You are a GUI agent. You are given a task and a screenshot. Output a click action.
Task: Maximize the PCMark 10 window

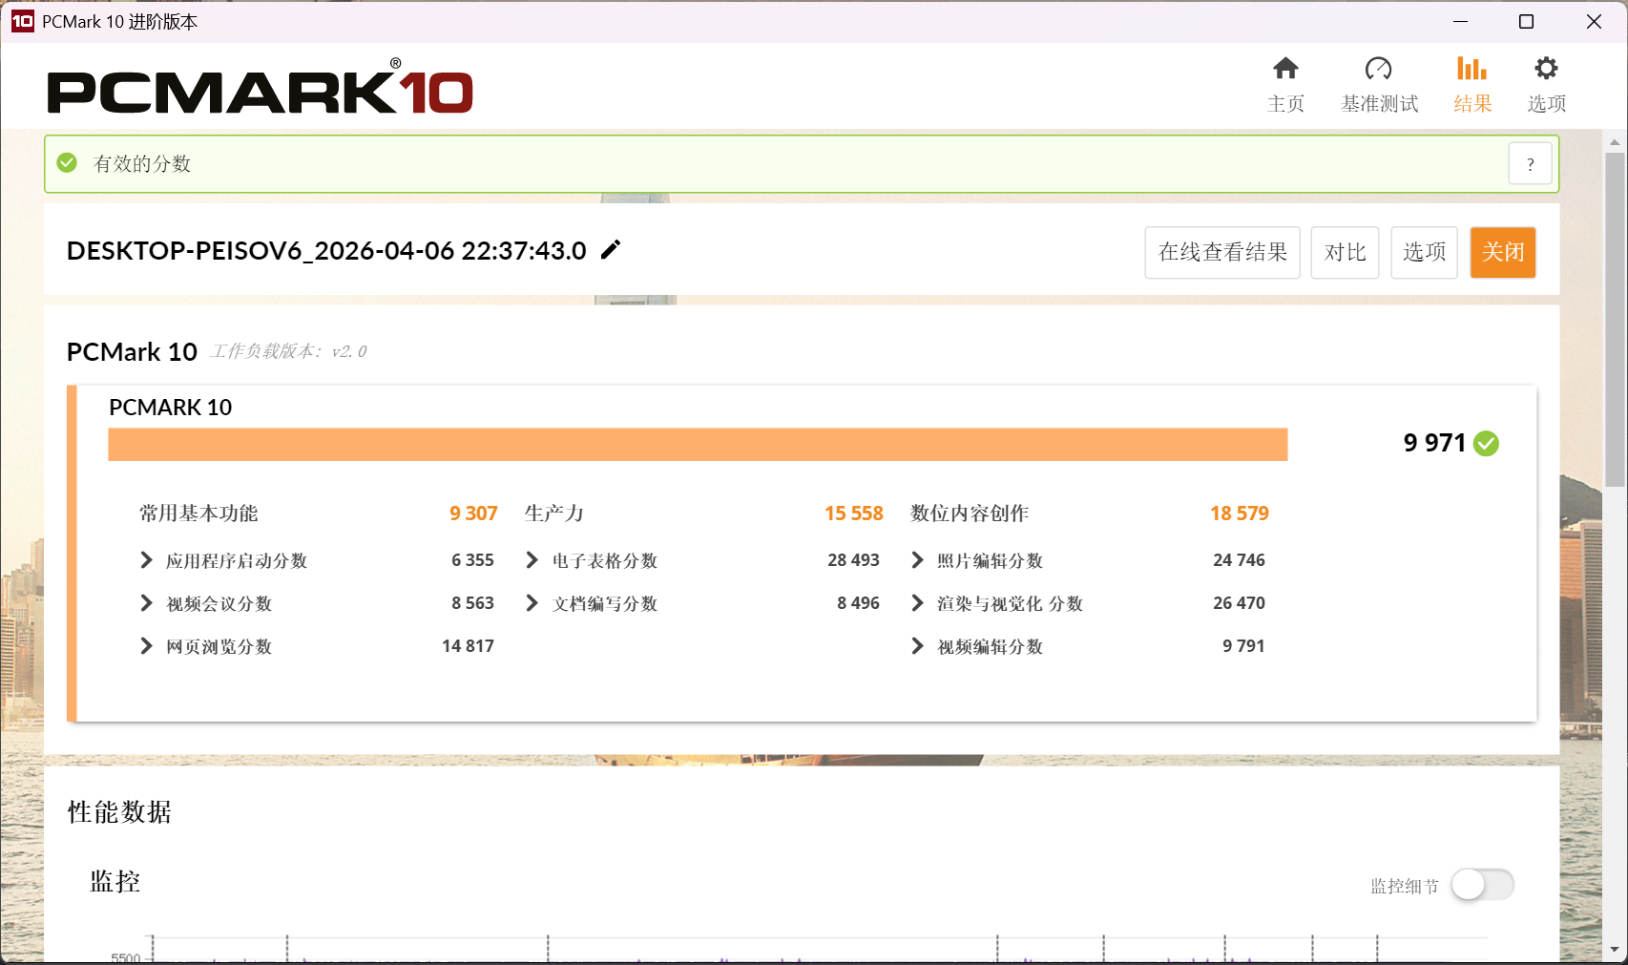1526,21
